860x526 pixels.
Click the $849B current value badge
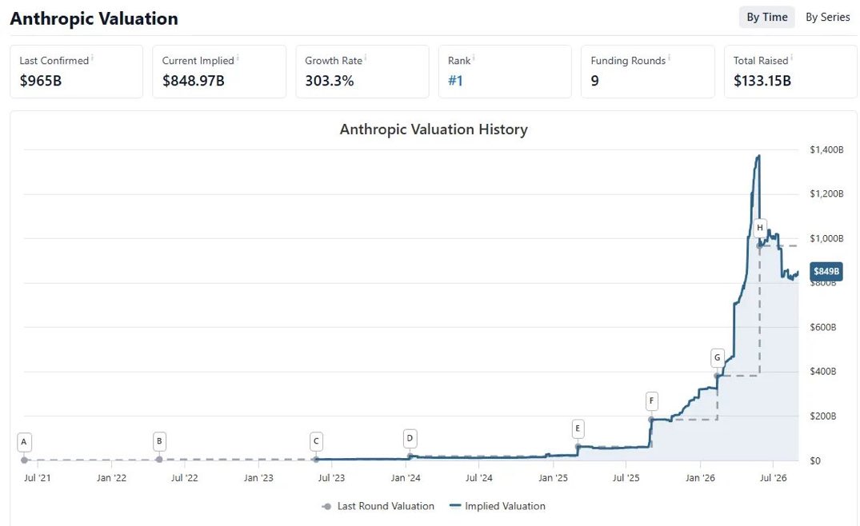pos(826,271)
